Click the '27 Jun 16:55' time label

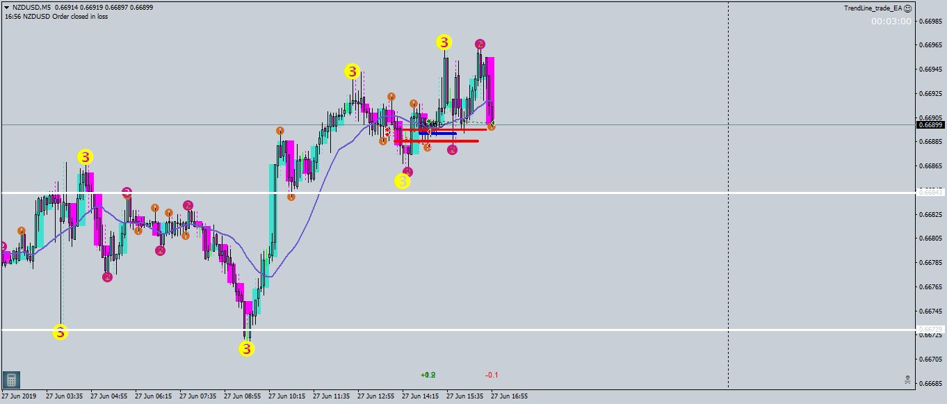(509, 396)
